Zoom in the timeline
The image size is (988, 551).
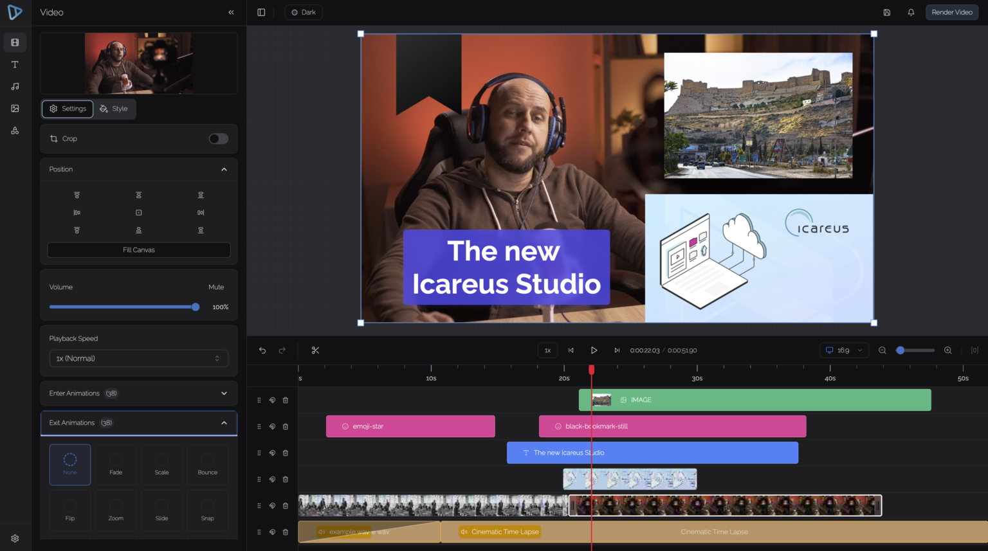947,350
